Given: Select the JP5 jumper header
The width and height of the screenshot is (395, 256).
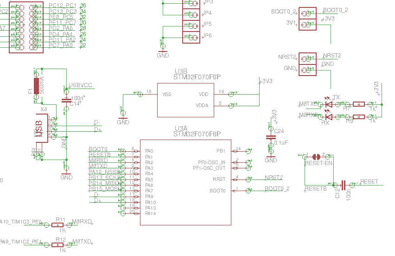Looking at the screenshot, I should (x=191, y=25).
